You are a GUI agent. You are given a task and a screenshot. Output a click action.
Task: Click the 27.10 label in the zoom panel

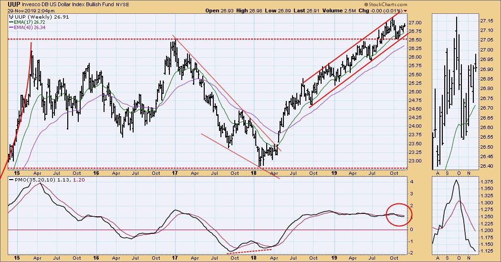pos(486,30)
